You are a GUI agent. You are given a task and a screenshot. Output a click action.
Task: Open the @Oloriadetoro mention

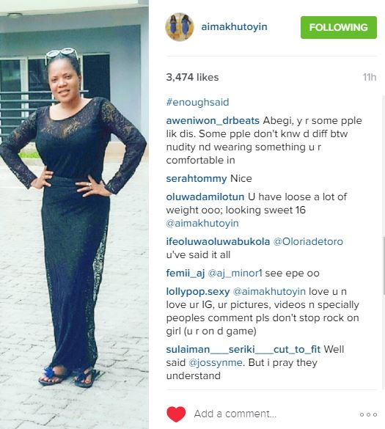308,241
